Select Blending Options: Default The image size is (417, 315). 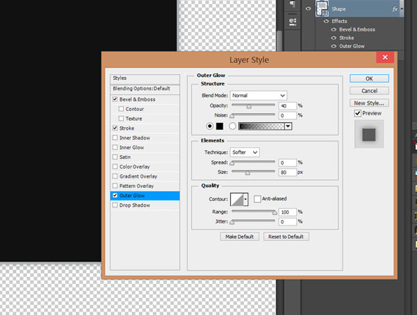145,89
